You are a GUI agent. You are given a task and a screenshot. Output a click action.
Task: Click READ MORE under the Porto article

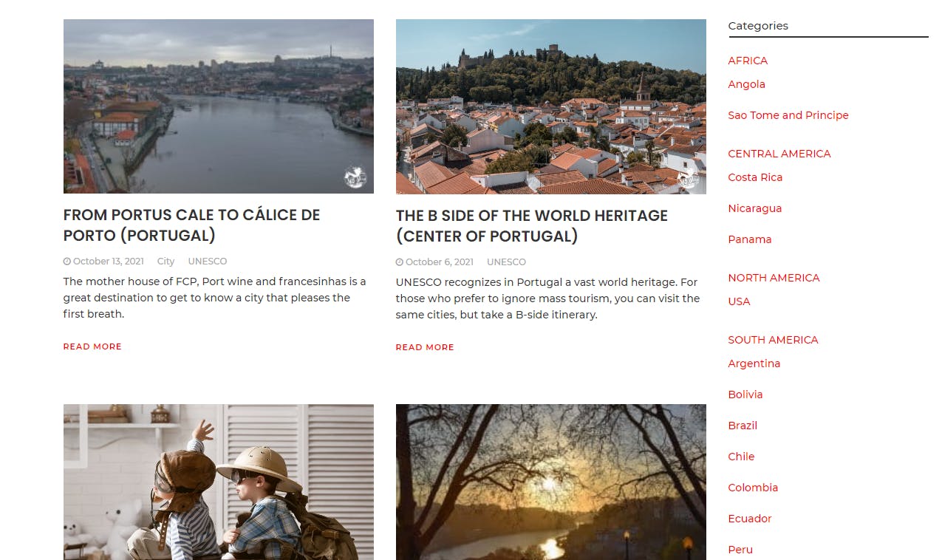92,346
